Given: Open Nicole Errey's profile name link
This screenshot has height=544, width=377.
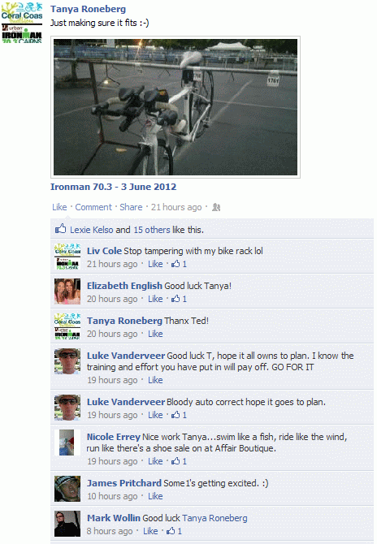Looking at the screenshot, I should coord(114,437).
